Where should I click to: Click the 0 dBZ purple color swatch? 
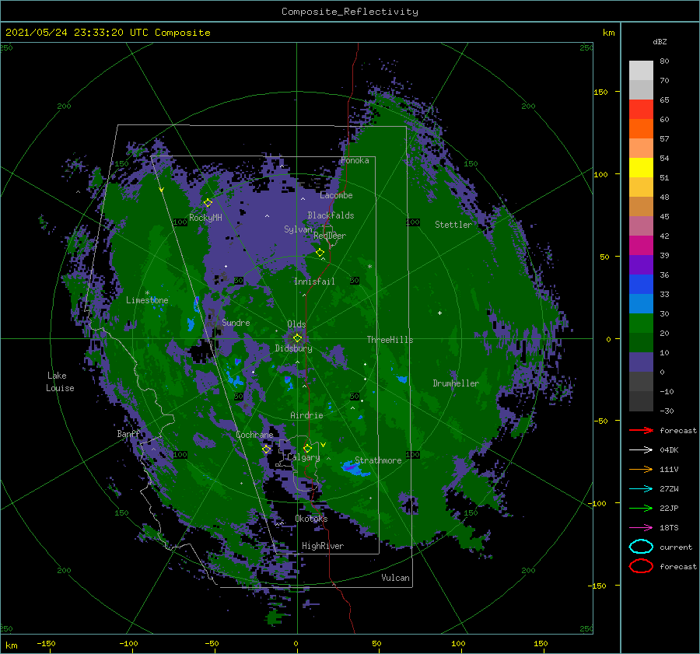pos(641,362)
